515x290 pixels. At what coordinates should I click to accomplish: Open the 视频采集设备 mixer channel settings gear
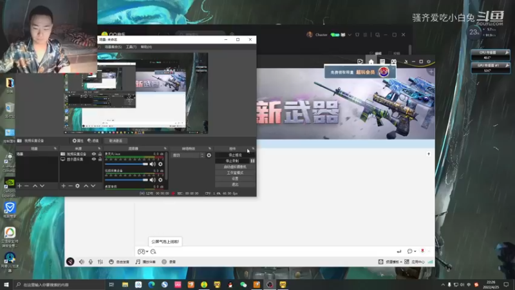pyautogui.click(x=160, y=180)
